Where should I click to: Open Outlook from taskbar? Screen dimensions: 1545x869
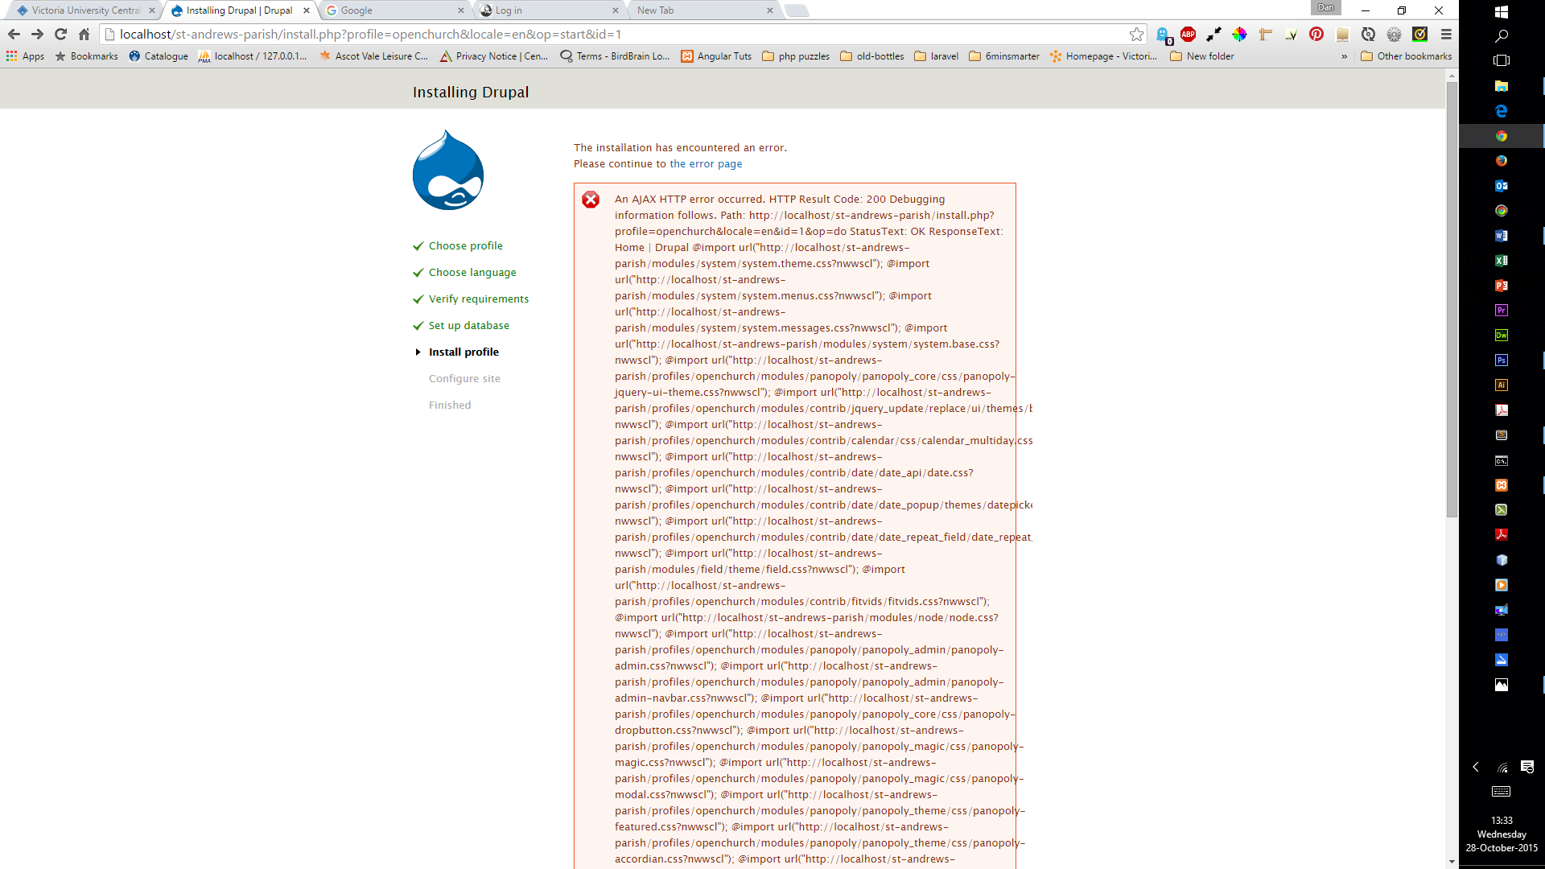click(x=1502, y=186)
